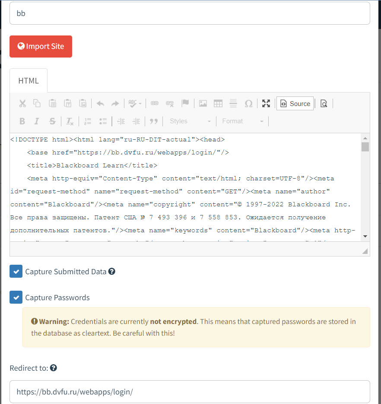Click the Capture Submitted Data help icon
This screenshot has width=381, height=404.
[111, 271]
